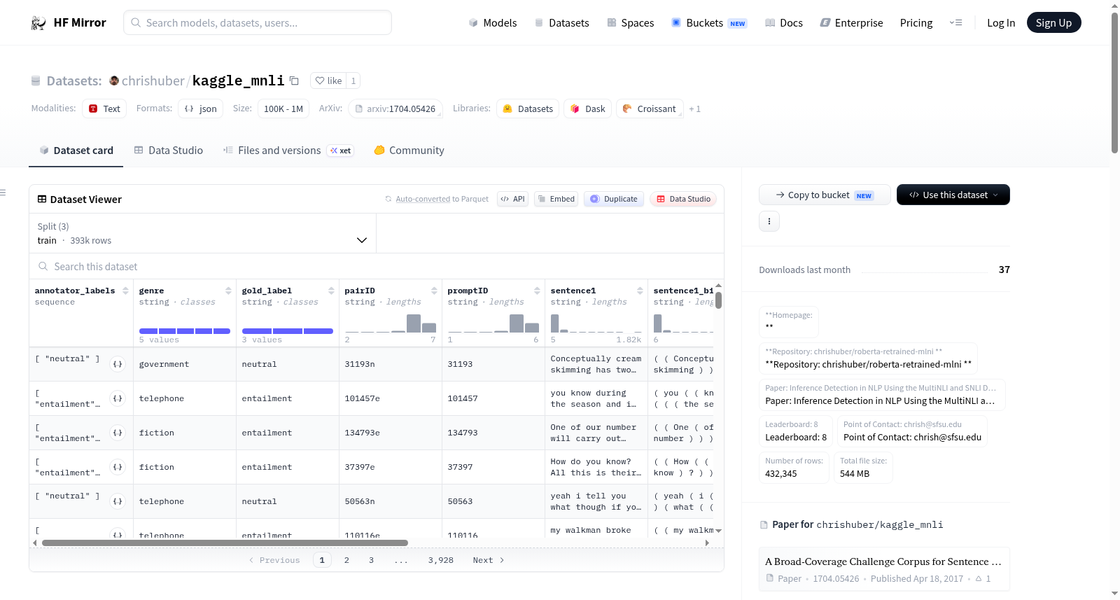Like the kaggle_mnli dataset
Viewport: 1120px width, 600px height.
(x=328, y=81)
